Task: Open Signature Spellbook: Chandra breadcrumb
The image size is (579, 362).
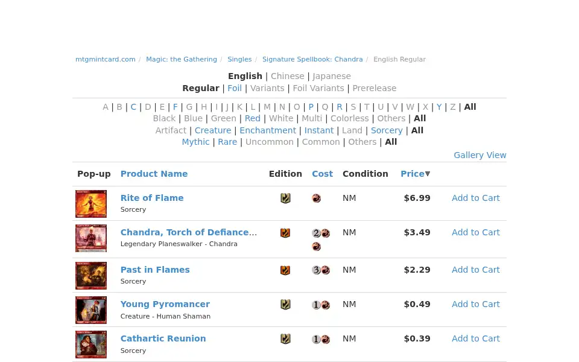Action: click(x=312, y=59)
